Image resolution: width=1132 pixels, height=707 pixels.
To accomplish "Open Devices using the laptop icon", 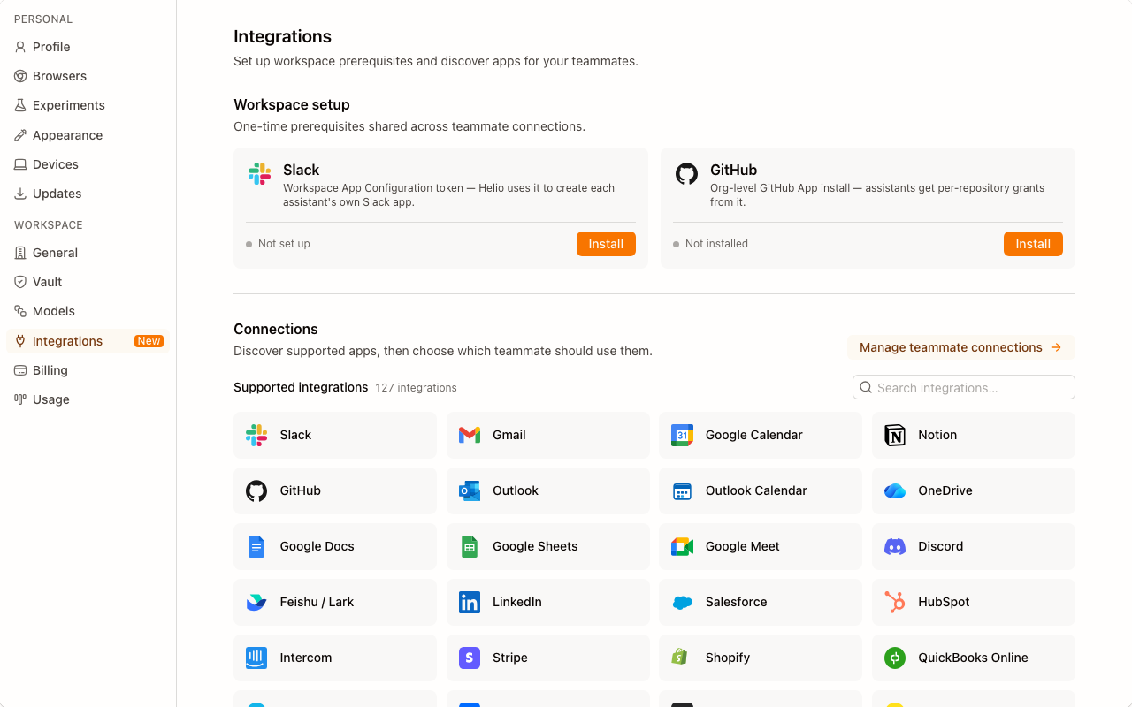I will (x=20, y=164).
